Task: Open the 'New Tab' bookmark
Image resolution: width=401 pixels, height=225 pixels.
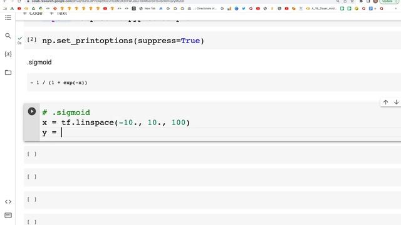Action: pos(148,8)
